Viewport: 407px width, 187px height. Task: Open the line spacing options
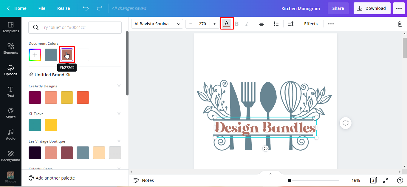tap(291, 24)
